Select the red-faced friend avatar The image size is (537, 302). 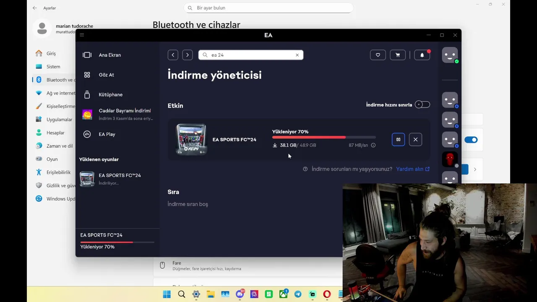pyautogui.click(x=450, y=159)
